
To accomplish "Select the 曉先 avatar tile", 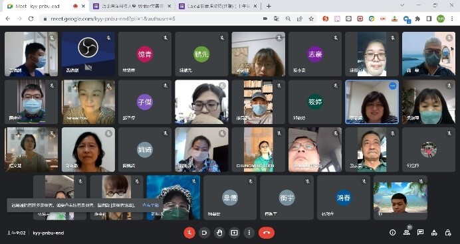I will point(201,54).
